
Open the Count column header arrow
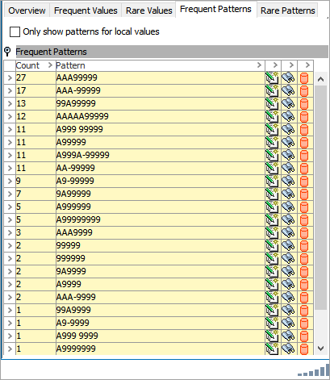[x=50, y=65]
